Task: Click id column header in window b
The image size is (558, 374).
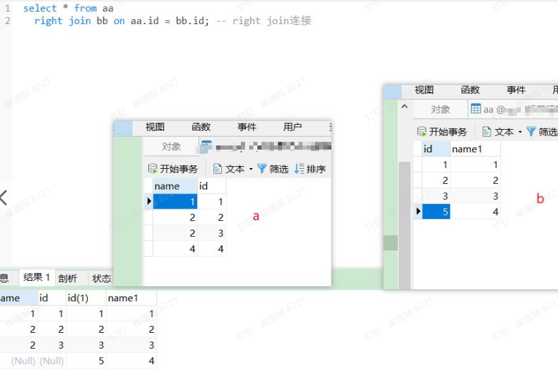Action: (436, 149)
